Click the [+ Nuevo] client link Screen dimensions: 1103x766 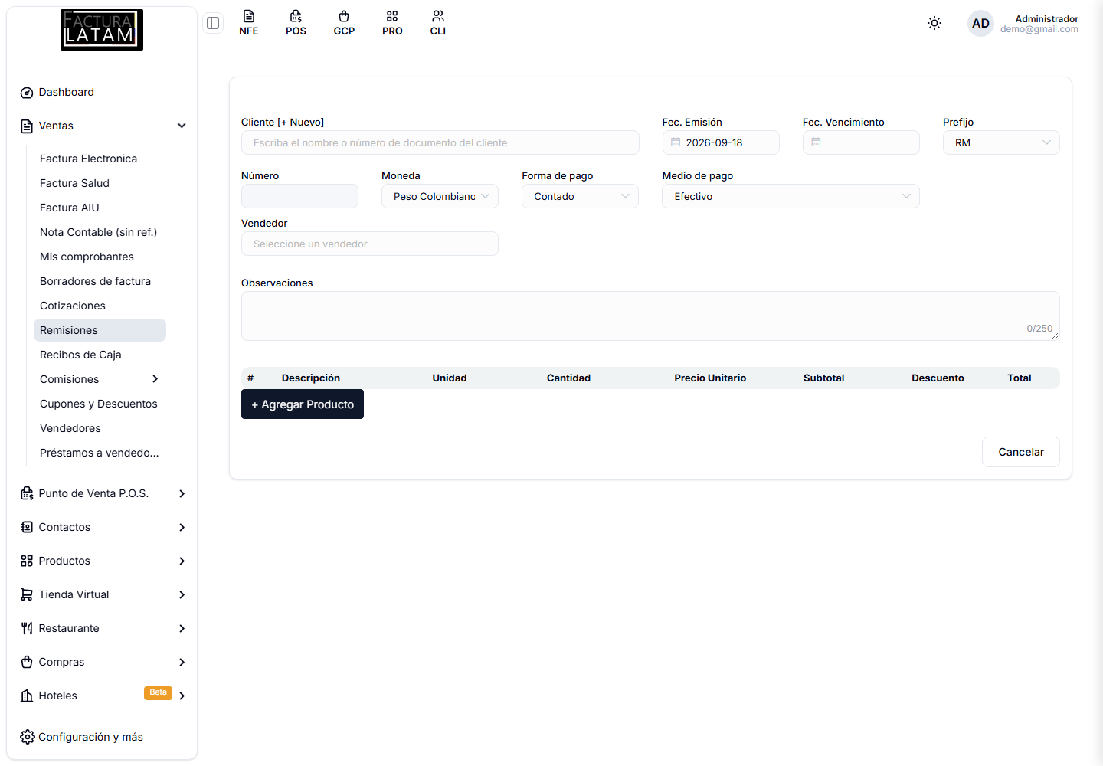coord(301,123)
